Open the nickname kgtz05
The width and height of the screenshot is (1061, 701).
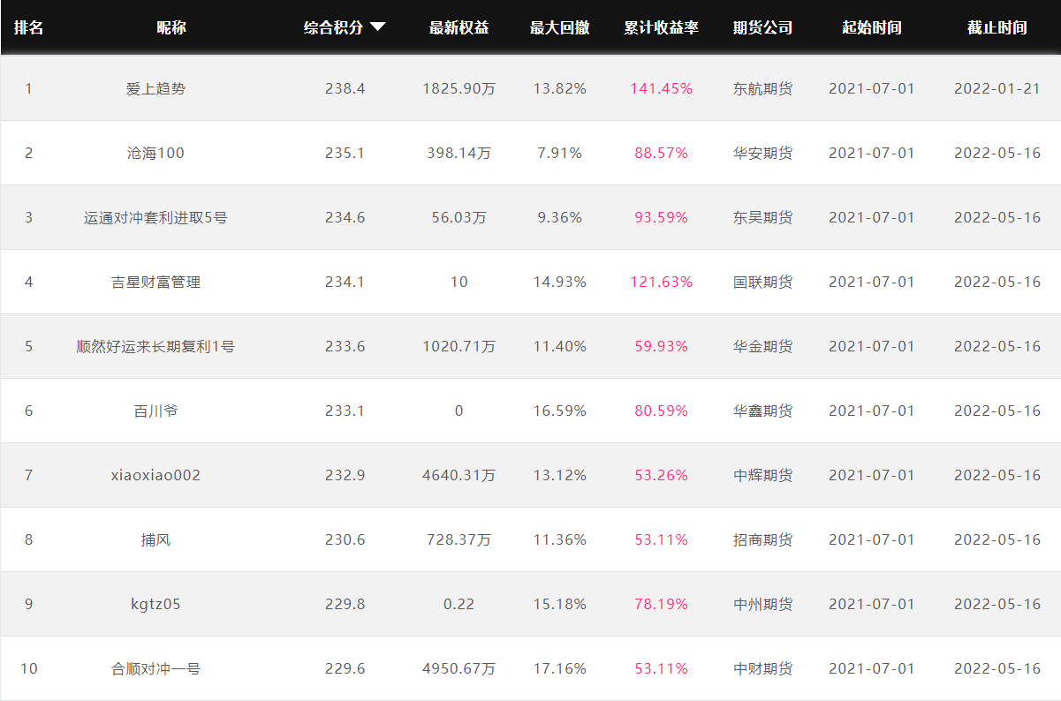(156, 604)
